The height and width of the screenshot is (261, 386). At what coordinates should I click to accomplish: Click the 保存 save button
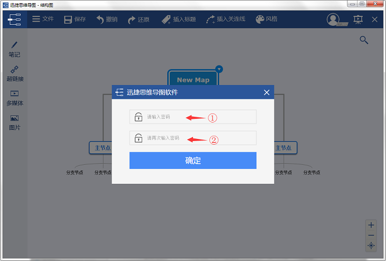[x=75, y=19]
